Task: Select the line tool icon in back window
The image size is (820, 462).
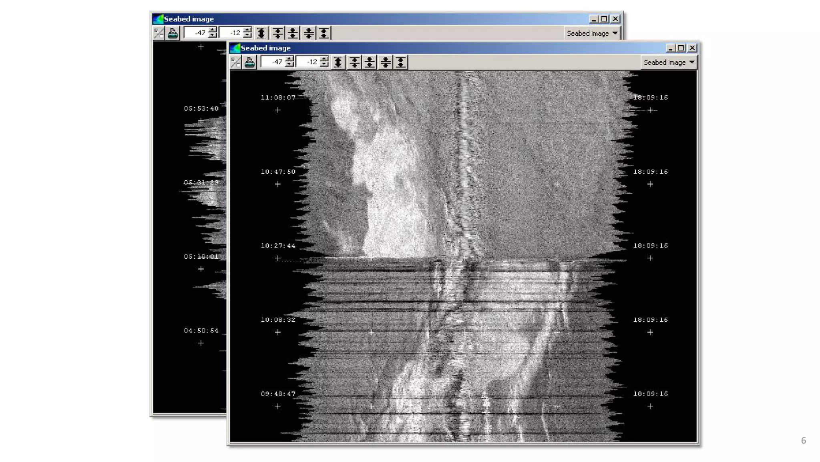Action: click(159, 33)
